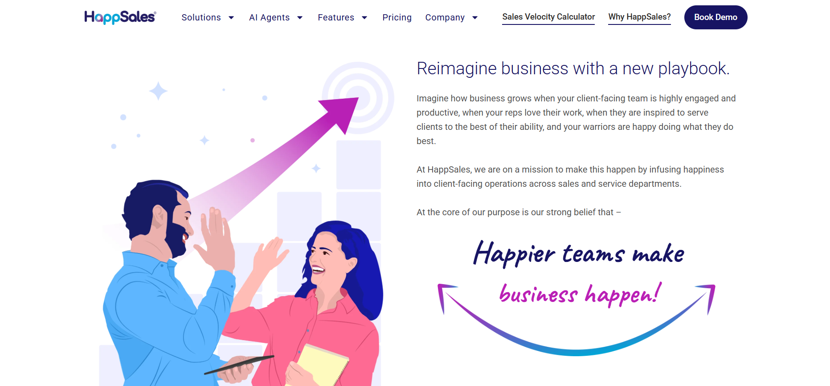This screenshot has width=830, height=386.
Task: Open the Solutions menu item
Action: [201, 17]
